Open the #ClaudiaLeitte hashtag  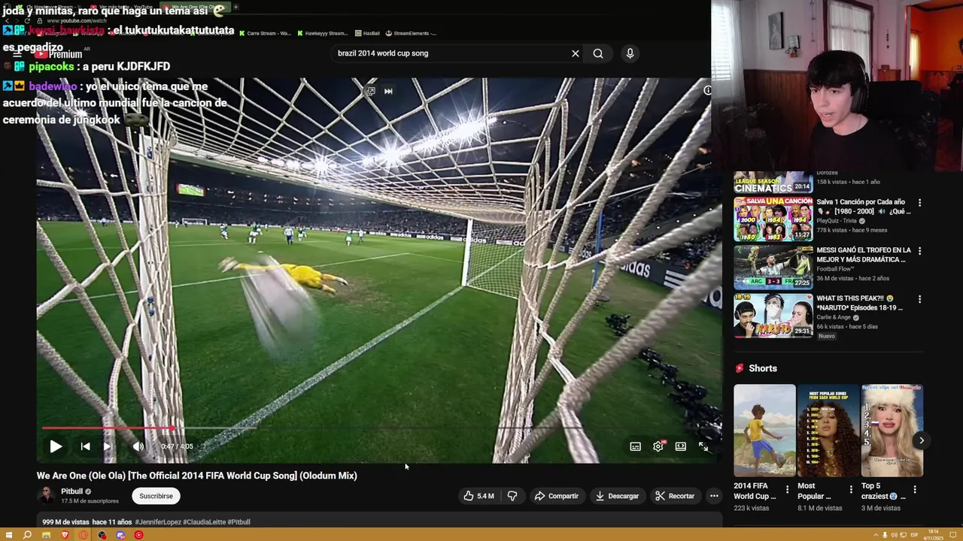pos(204,522)
